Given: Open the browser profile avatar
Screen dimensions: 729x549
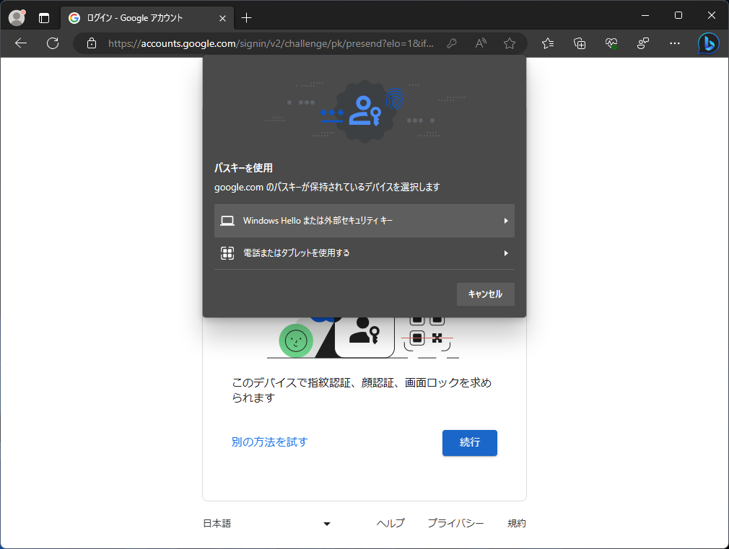Looking at the screenshot, I should [16, 17].
